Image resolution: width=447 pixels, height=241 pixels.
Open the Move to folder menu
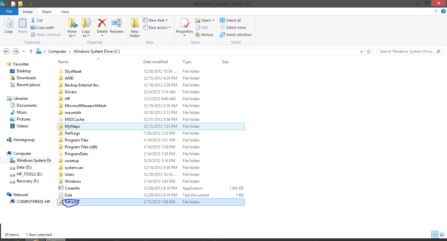(x=72, y=28)
